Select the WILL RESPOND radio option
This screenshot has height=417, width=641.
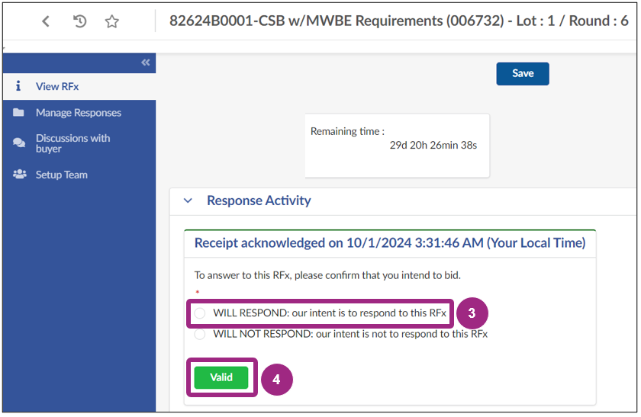[200, 313]
